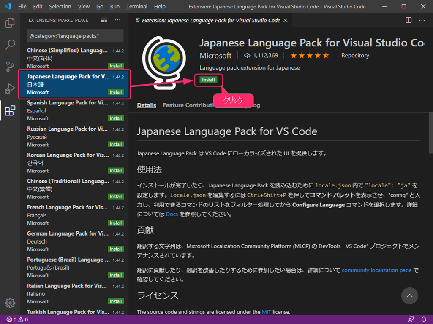Clear extensions search results icon
The image size is (433, 324).
point(104,20)
